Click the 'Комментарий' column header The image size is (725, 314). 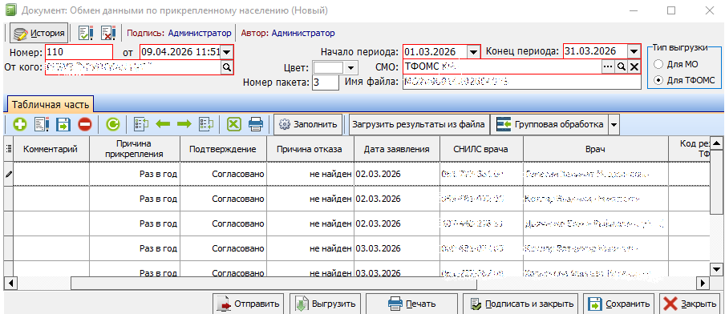tap(51, 149)
